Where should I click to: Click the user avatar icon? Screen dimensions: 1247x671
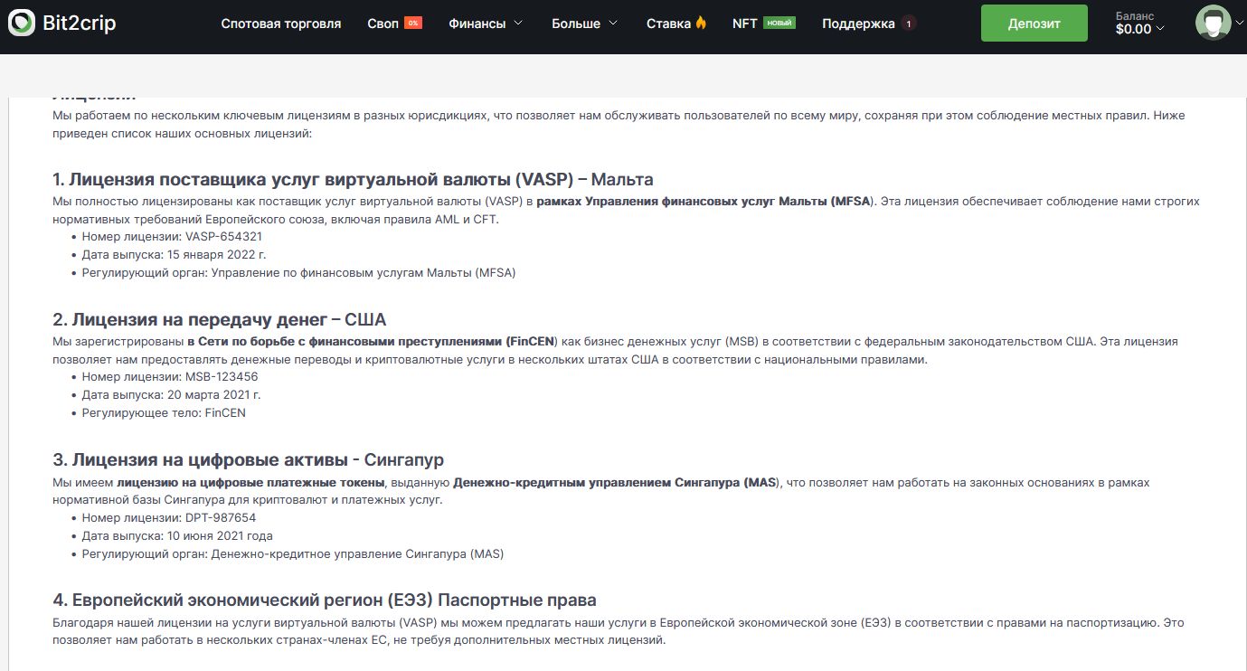(1212, 23)
